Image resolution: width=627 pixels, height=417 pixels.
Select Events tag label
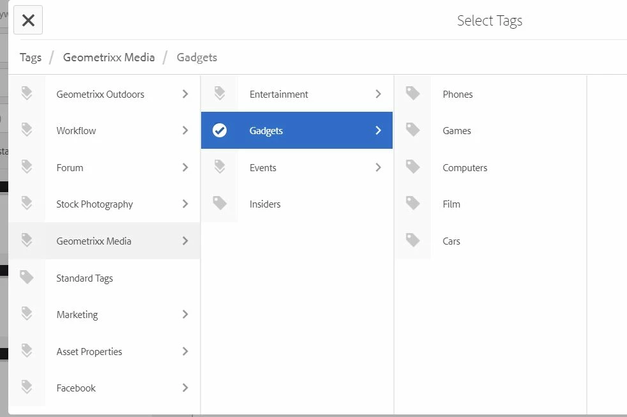pos(262,168)
